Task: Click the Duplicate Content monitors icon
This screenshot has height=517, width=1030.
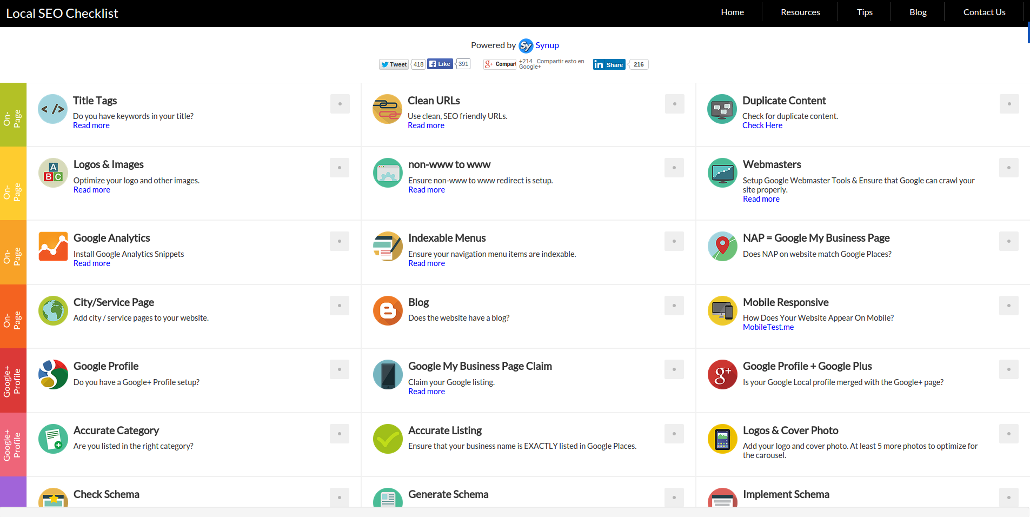Action: click(722, 109)
